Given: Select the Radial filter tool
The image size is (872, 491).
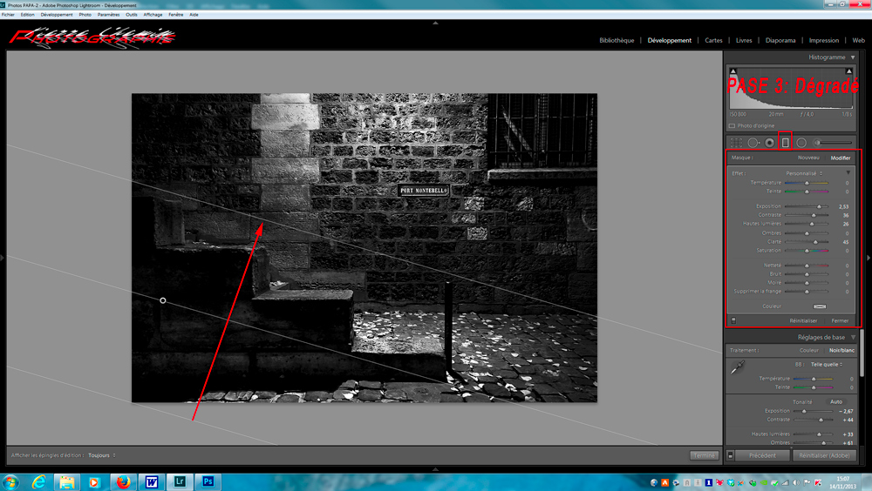Looking at the screenshot, I should click(801, 143).
